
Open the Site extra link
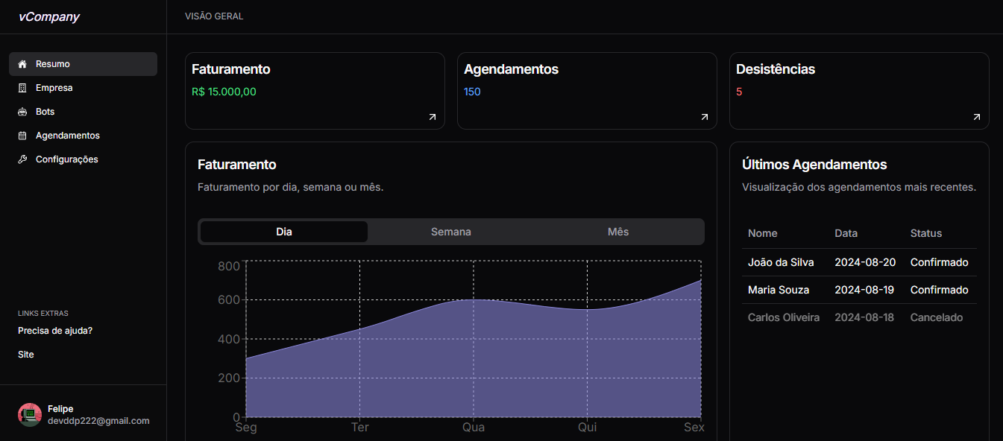pyautogui.click(x=26, y=355)
